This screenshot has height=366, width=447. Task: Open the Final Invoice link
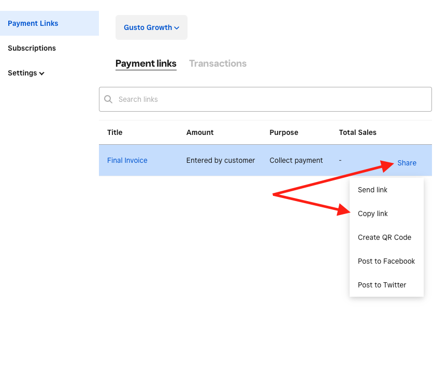point(127,160)
